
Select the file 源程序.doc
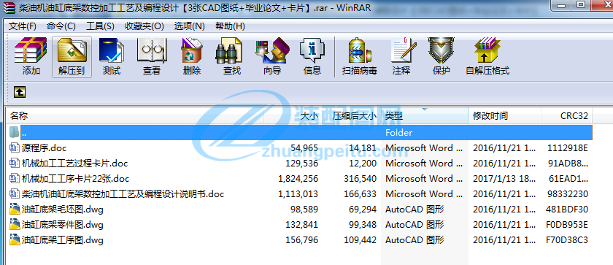45,147
